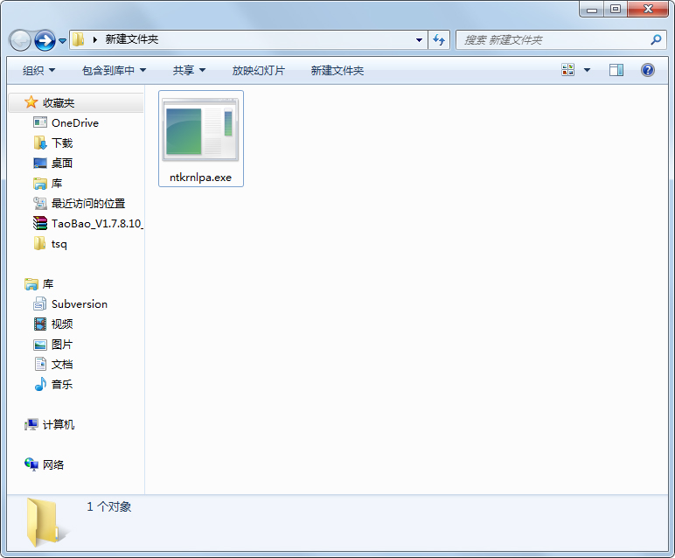
Task: Click the ntkrnlpa.exe file name label
Action: [200, 178]
